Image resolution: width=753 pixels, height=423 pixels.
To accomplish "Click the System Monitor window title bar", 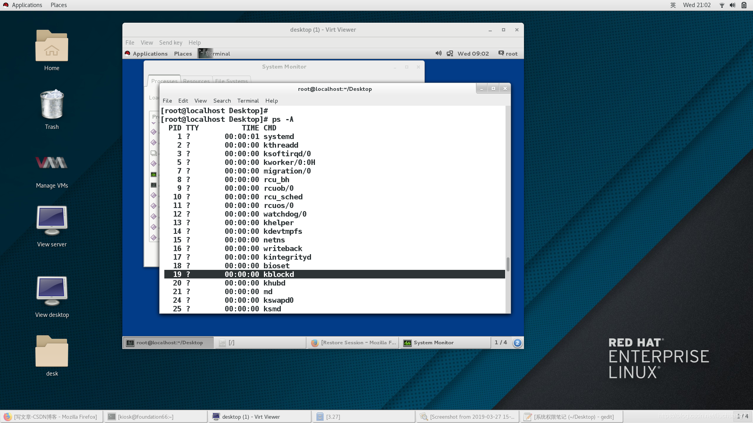I will click(x=284, y=67).
